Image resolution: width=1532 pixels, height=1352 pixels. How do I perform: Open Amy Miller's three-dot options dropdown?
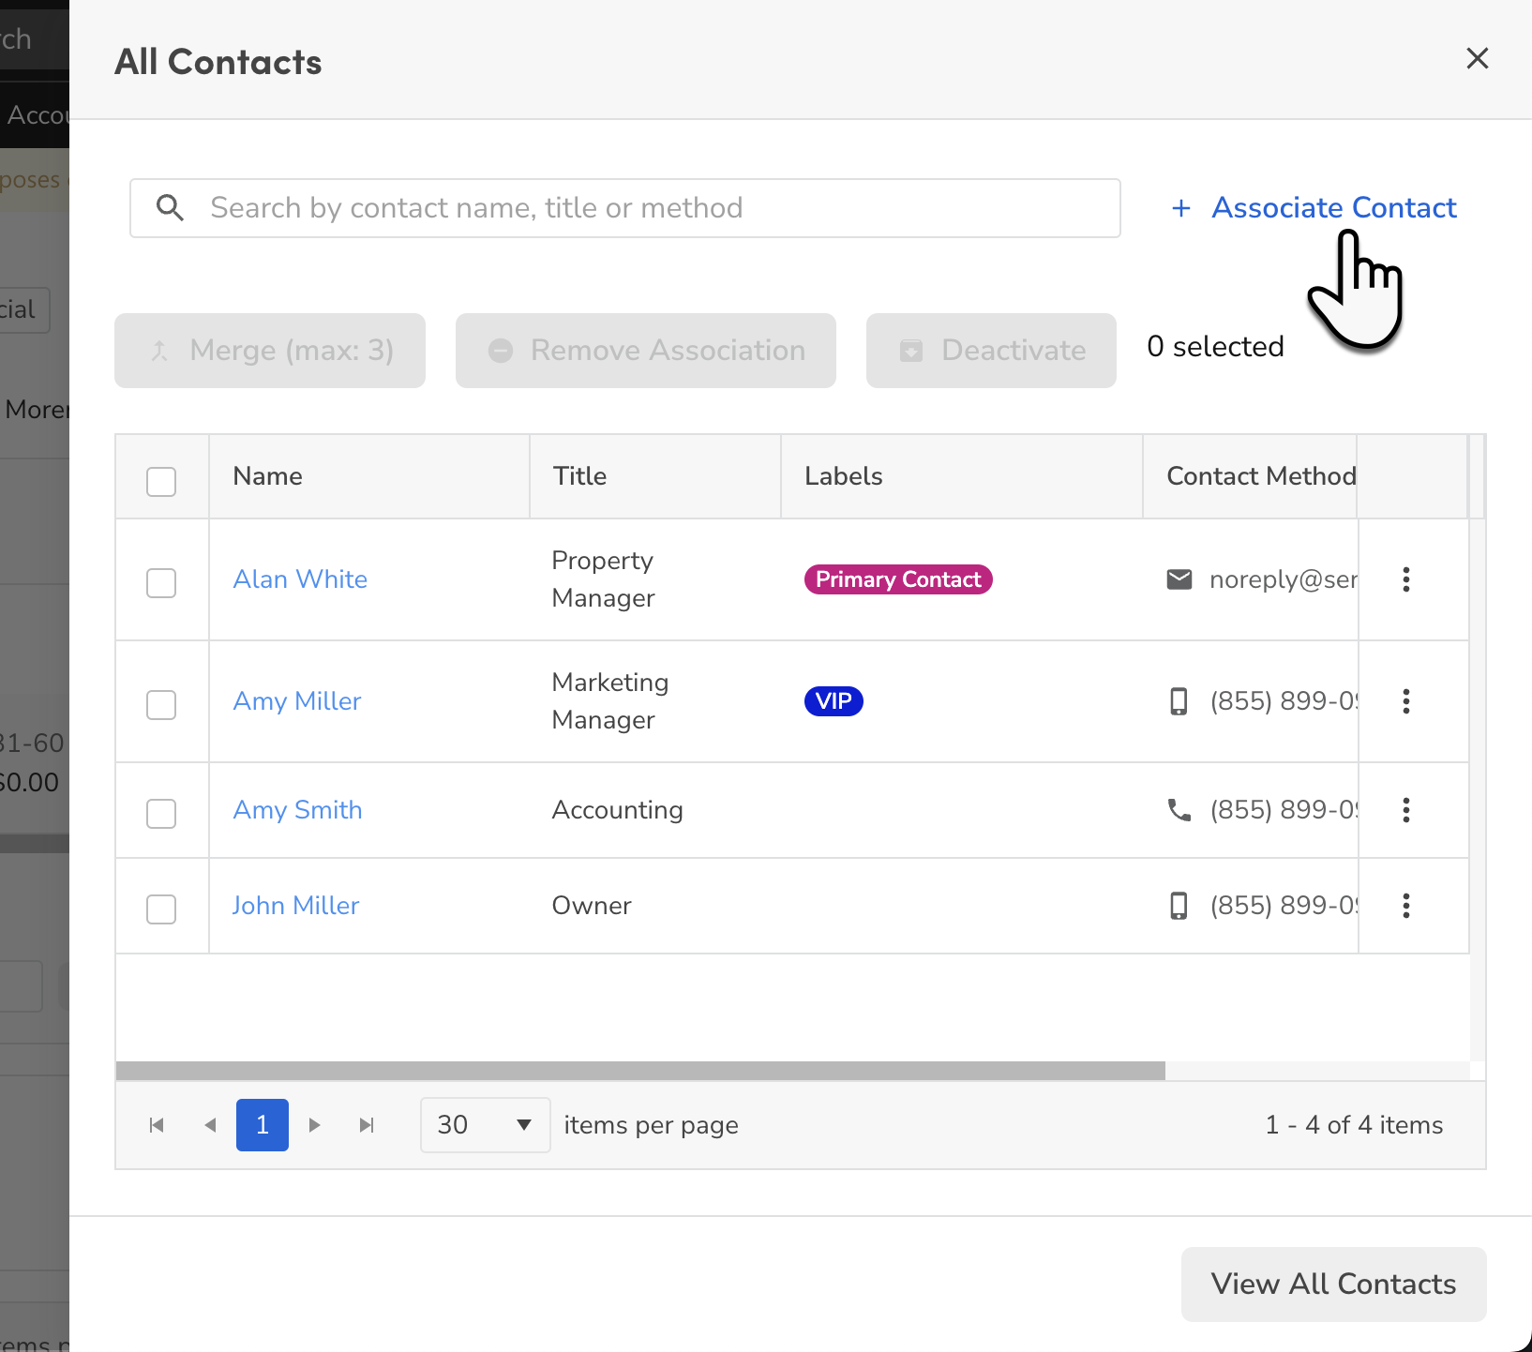click(1406, 701)
